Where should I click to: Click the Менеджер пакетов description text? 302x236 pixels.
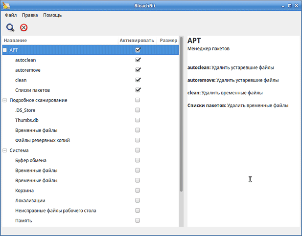209,49
